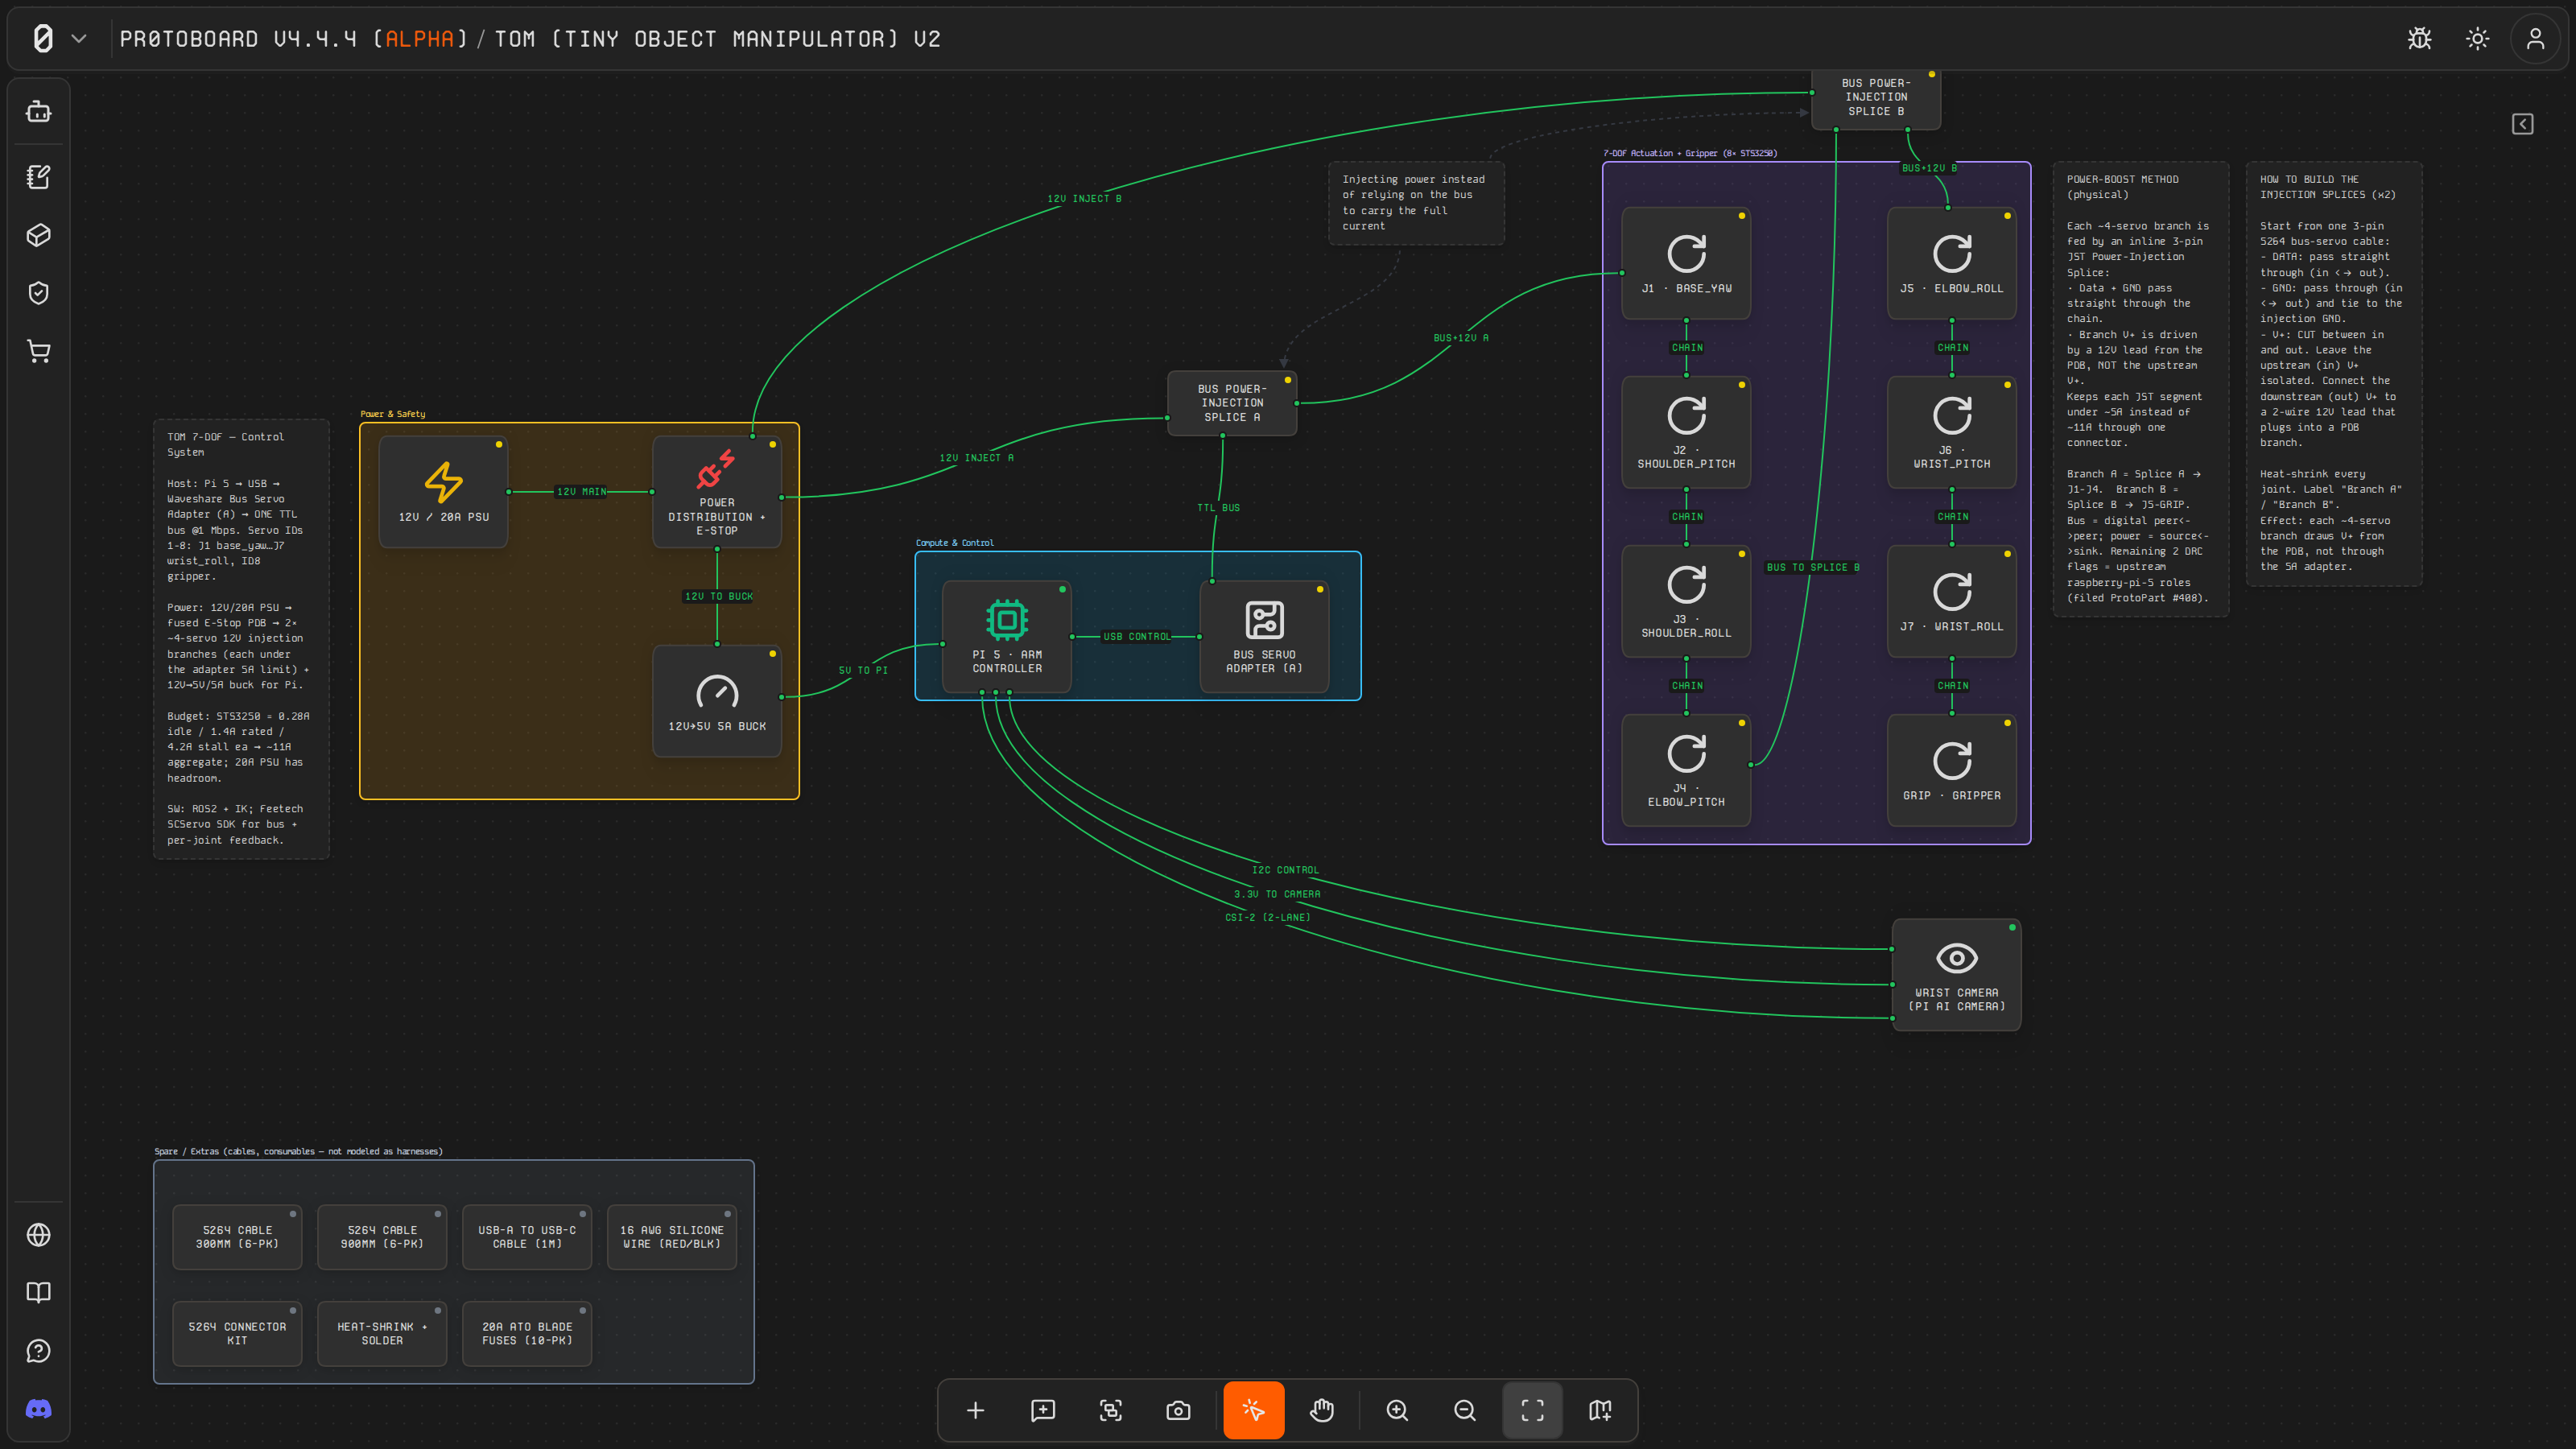
Task: Click the Pr0toboard V4.4.4 breadcrumb title
Action: coord(294,39)
